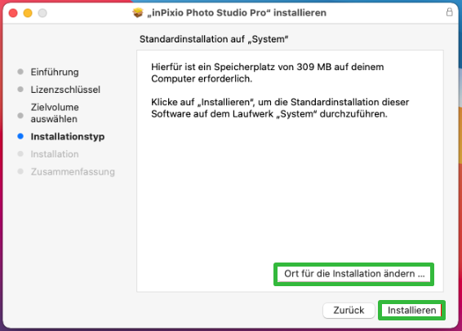Click the Installieren button
The height and width of the screenshot is (331, 462).
411,310
